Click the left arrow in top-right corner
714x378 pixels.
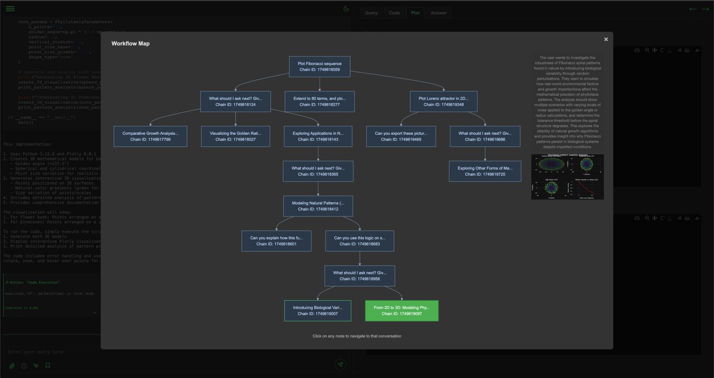click(x=693, y=9)
